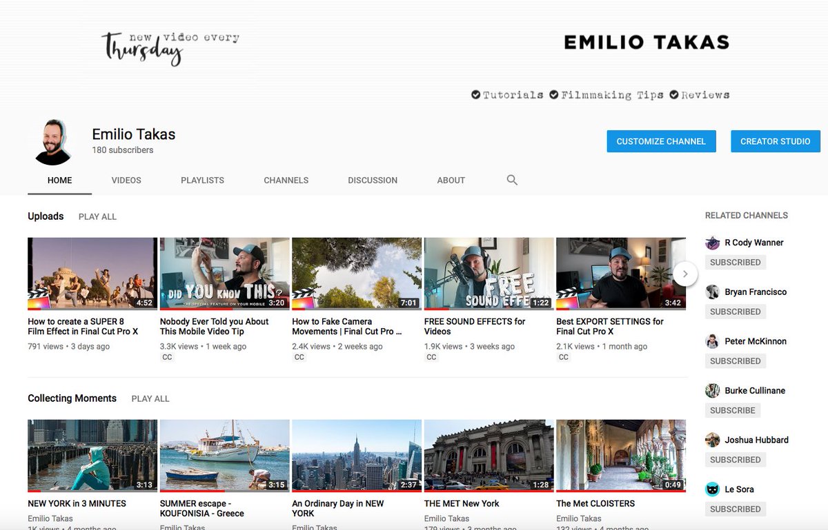Open CREATOR STUDIO
The height and width of the screenshot is (530, 828).
pyautogui.click(x=776, y=141)
